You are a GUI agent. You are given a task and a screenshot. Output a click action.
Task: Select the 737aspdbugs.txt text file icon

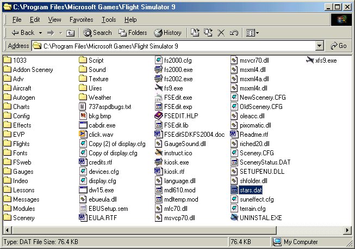[x=83, y=106]
